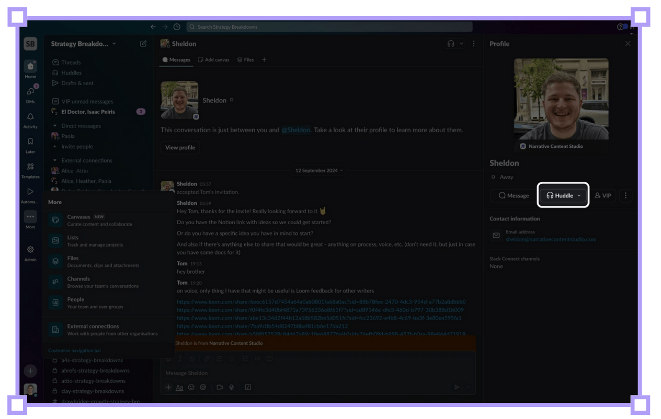Go back using the history back arrow
Viewport: 661px width, 419px height.
[x=153, y=27]
